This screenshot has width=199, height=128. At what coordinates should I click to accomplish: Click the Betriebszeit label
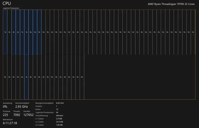coord(8,119)
